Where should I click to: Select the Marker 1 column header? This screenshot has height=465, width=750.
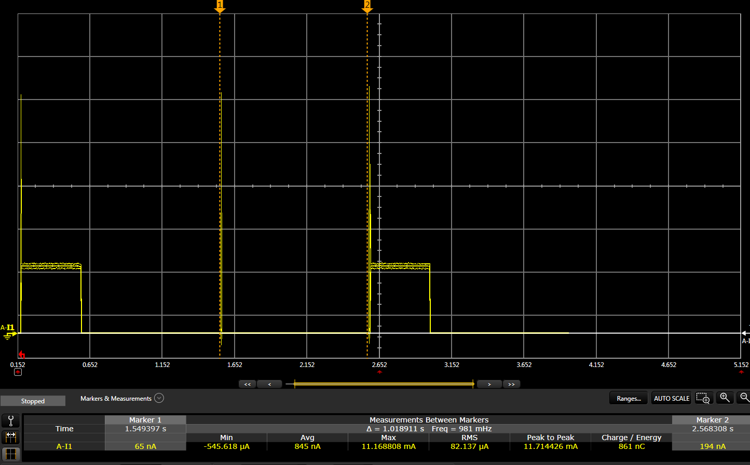pyautogui.click(x=145, y=419)
